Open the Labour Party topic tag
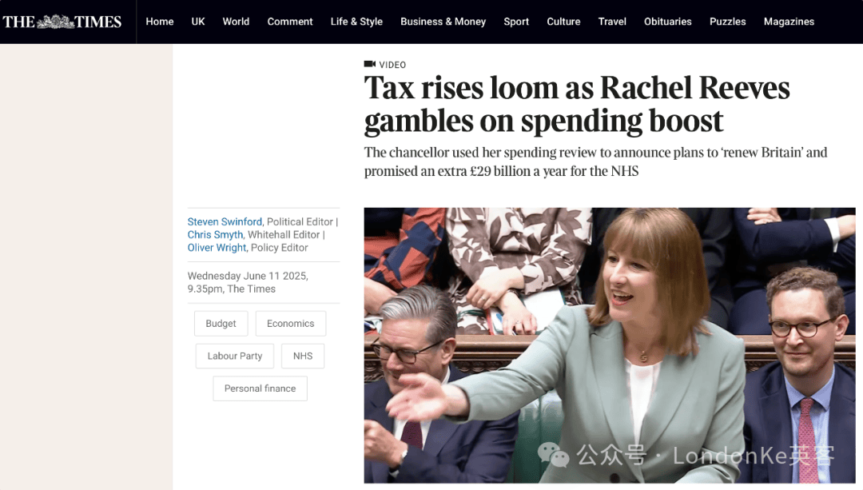 pyautogui.click(x=234, y=357)
